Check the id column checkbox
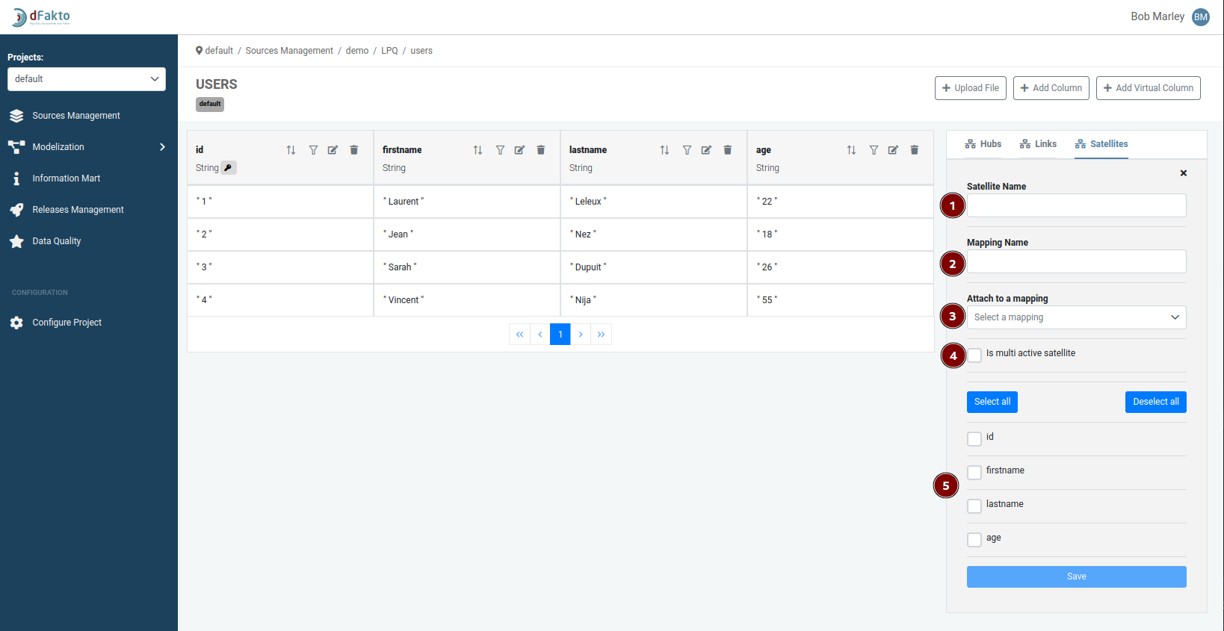 click(x=974, y=438)
